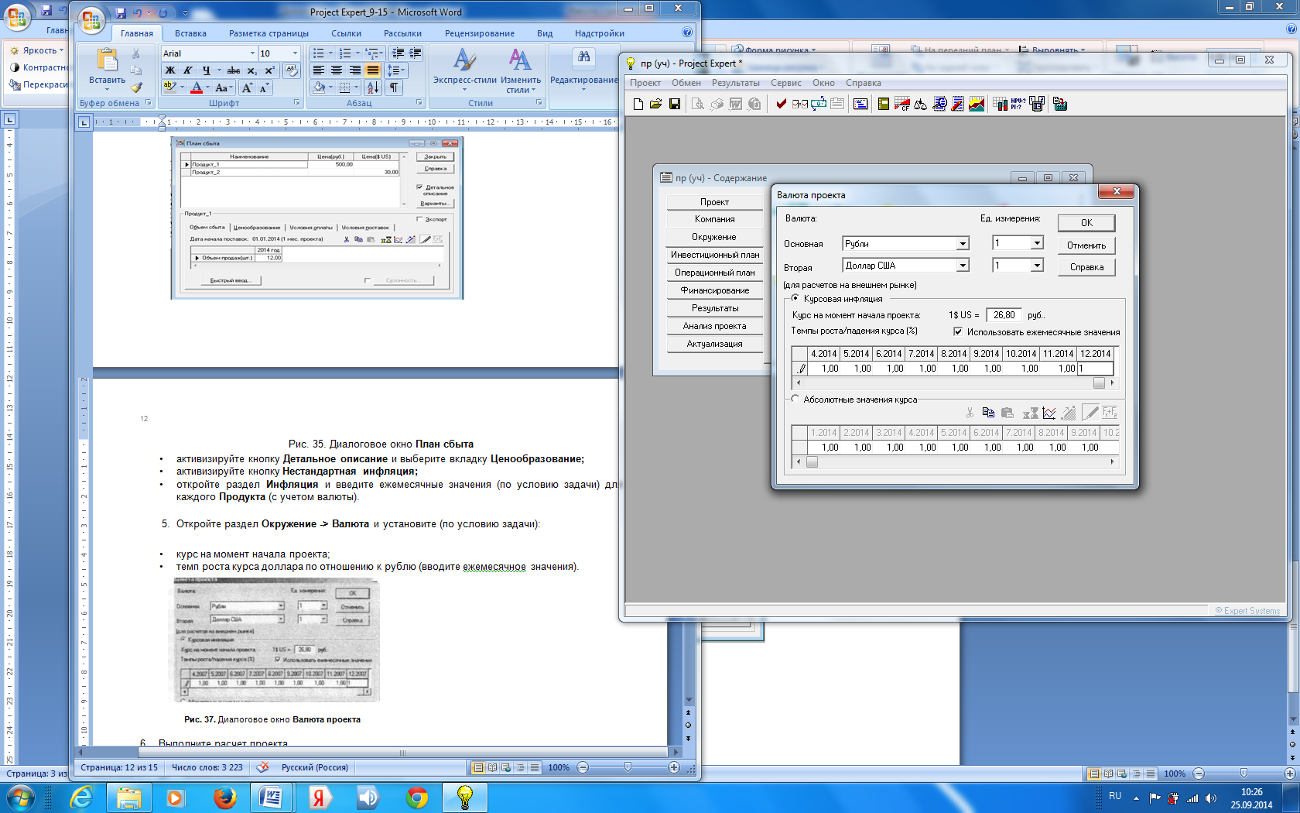Apply strikethrough (abc) formatting in Word
This screenshot has height=813, width=1300.
coord(234,70)
